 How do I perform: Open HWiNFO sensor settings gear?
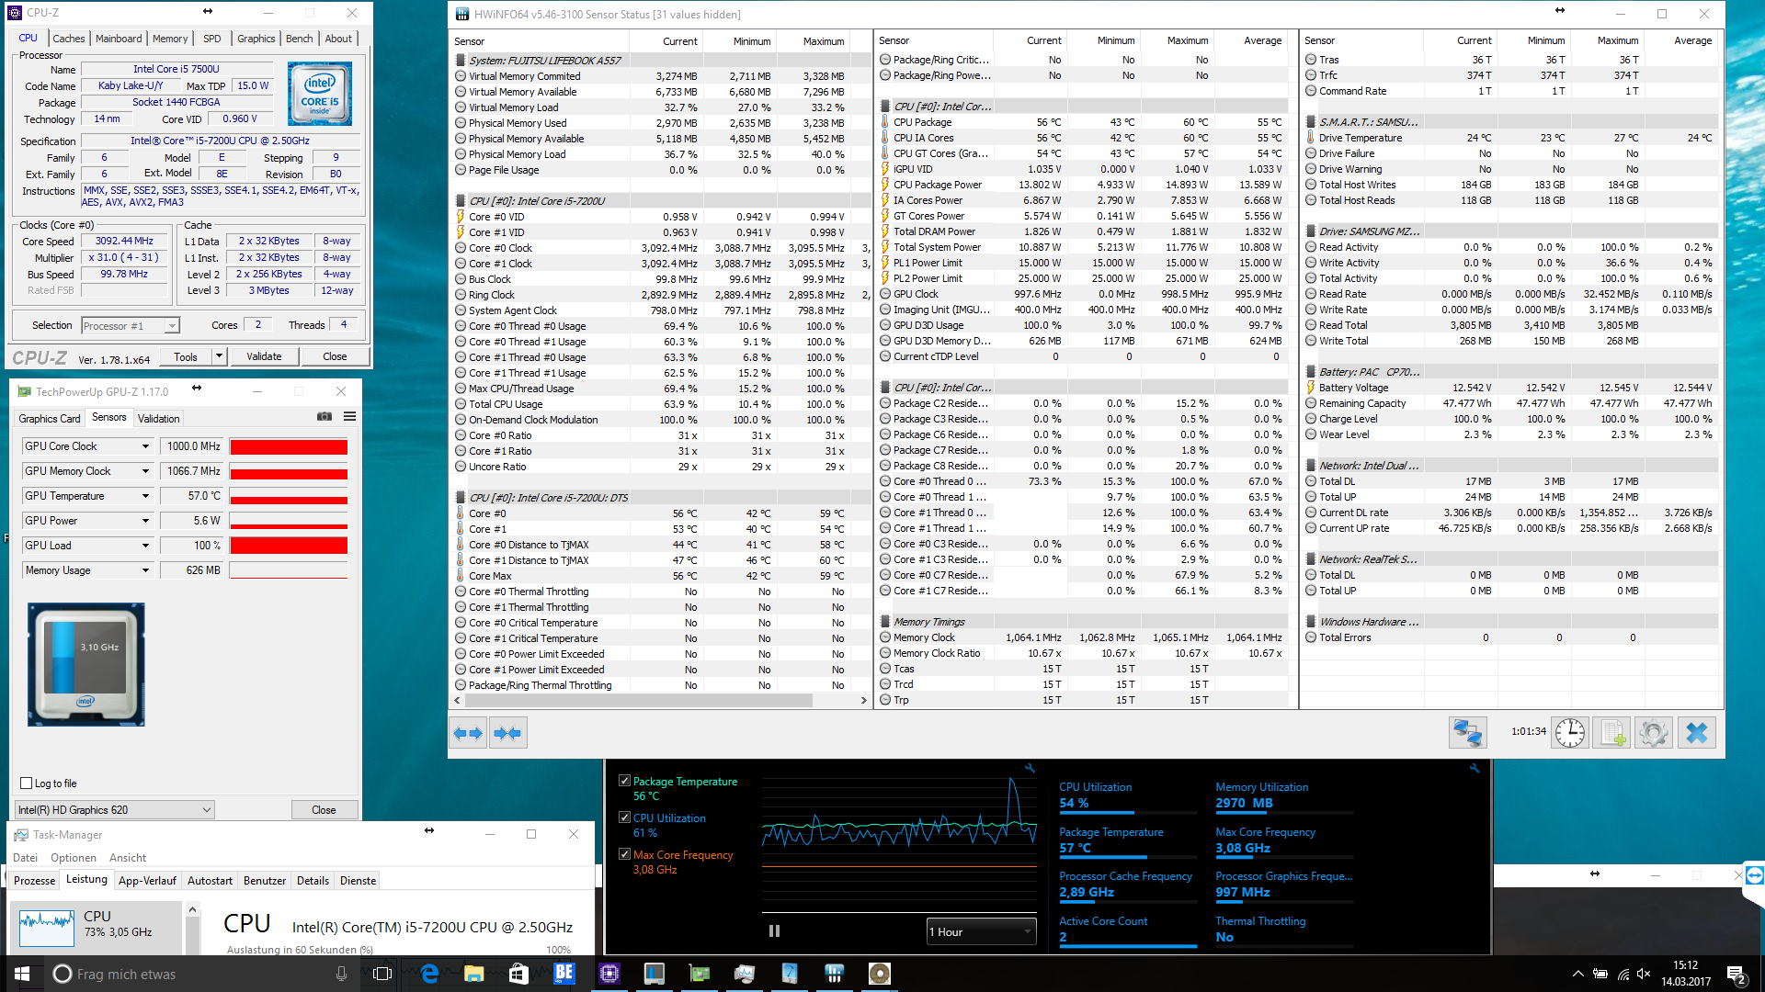pos(1654,733)
